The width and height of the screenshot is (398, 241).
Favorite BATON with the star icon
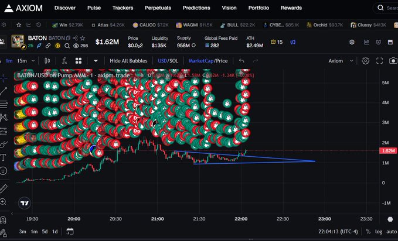(83, 38)
